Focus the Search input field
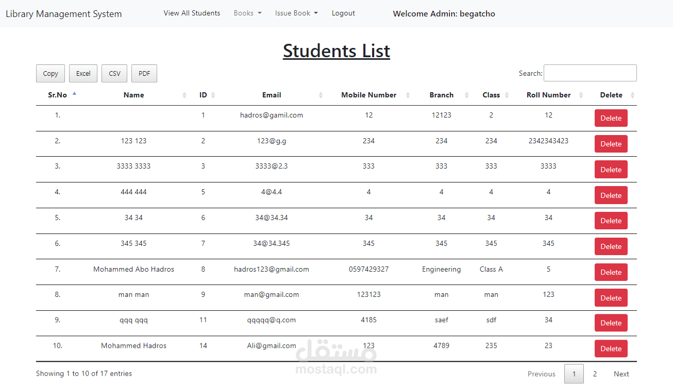The image size is (673, 384). [590, 73]
